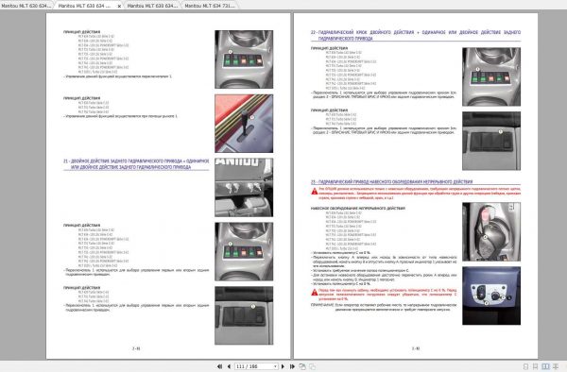The height and width of the screenshot is (372, 567).
Task: Go to the next page
Action: (x=283, y=366)
